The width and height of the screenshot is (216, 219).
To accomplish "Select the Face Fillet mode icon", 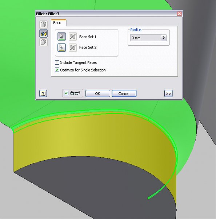I will [x=43, y=34].
